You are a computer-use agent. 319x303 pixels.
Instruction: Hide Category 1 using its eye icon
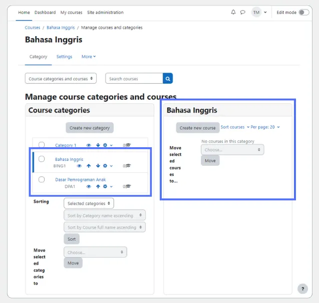click(x=89, y=145)
